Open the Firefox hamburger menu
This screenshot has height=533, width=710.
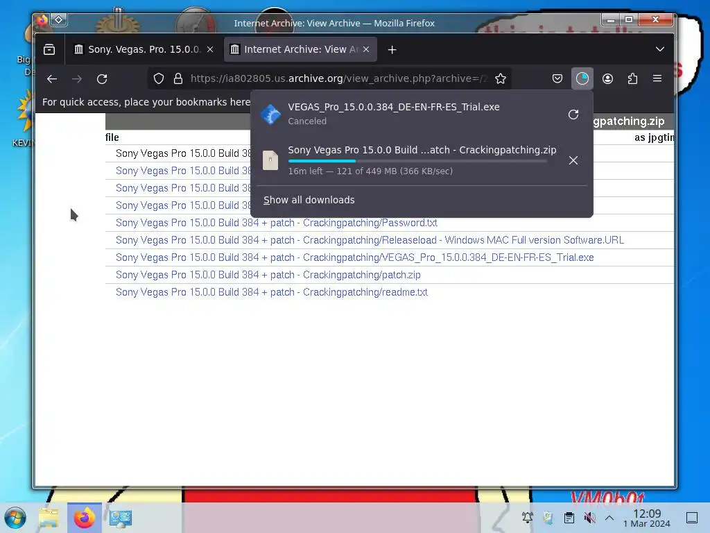coord(657,79)
